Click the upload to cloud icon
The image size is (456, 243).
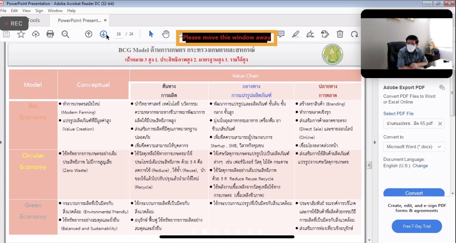[x=36, y=34]
